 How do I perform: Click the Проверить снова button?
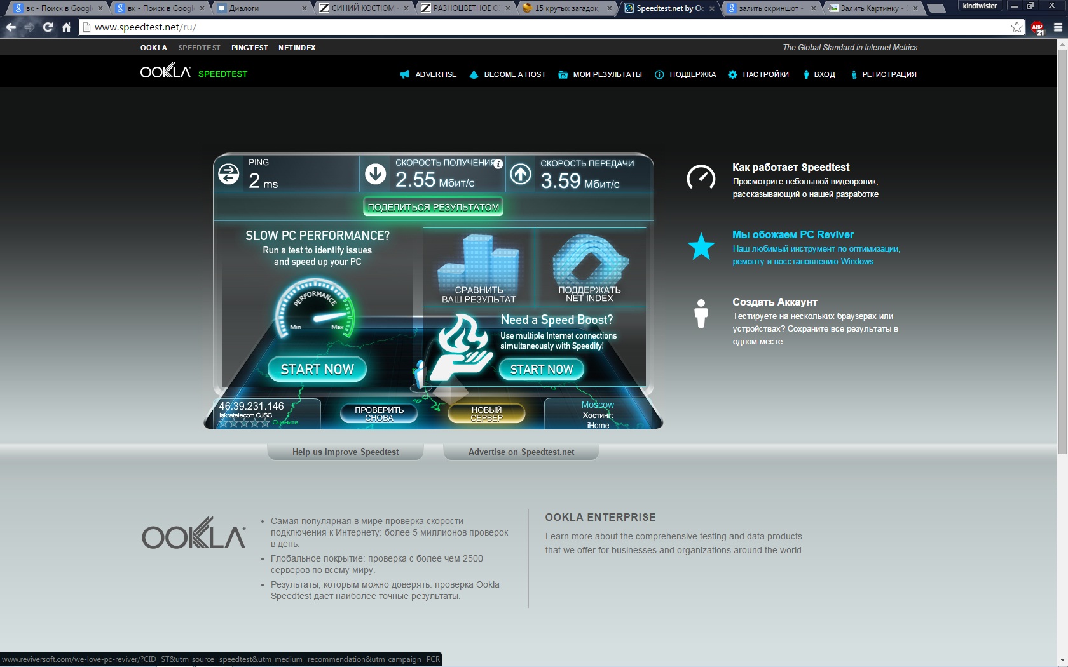pyautogui.click(x=379, y=414)
